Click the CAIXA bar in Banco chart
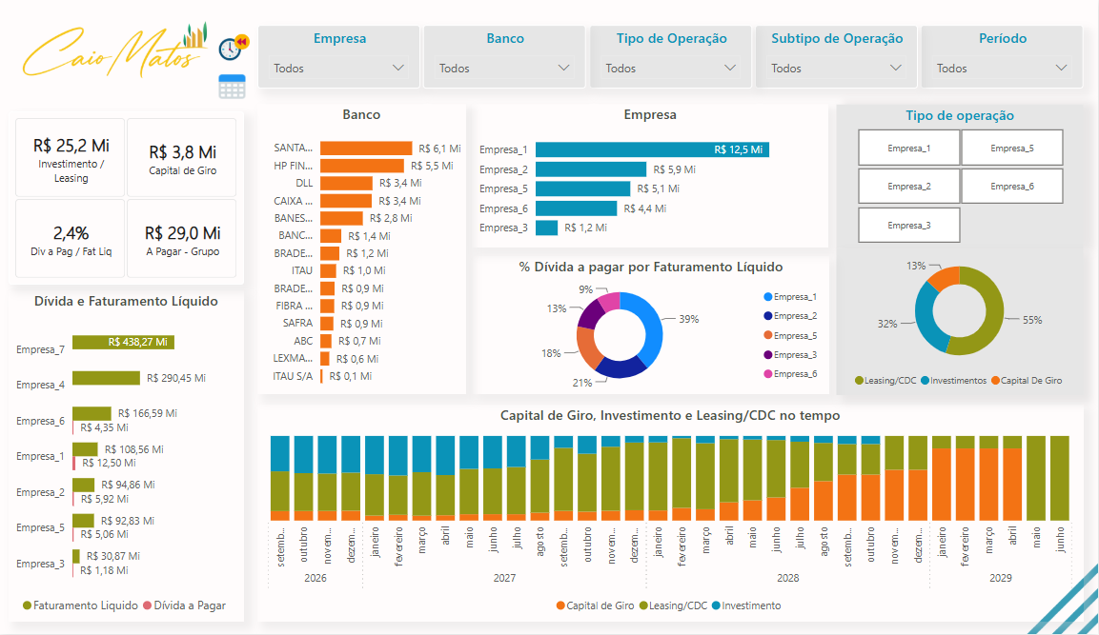Viewport: 1099px width, 635px height. (346, 201)
